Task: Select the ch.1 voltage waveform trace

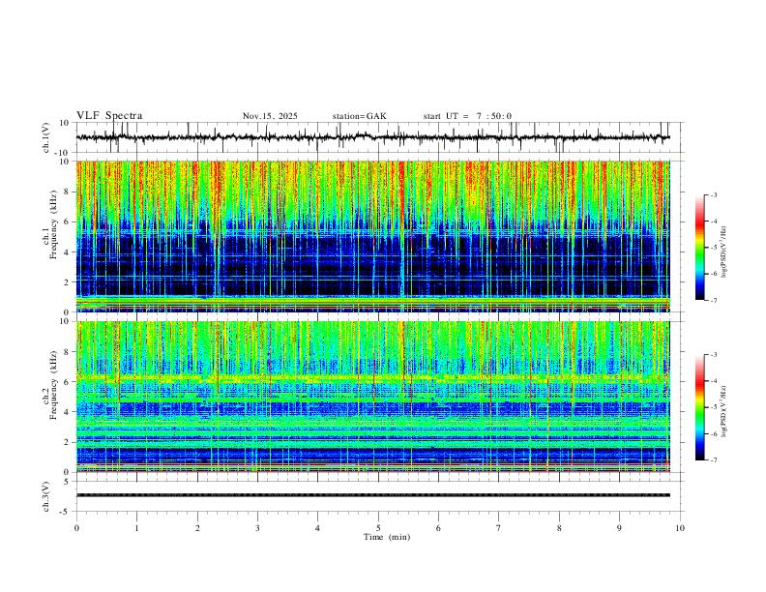Action: click(372, 137)
